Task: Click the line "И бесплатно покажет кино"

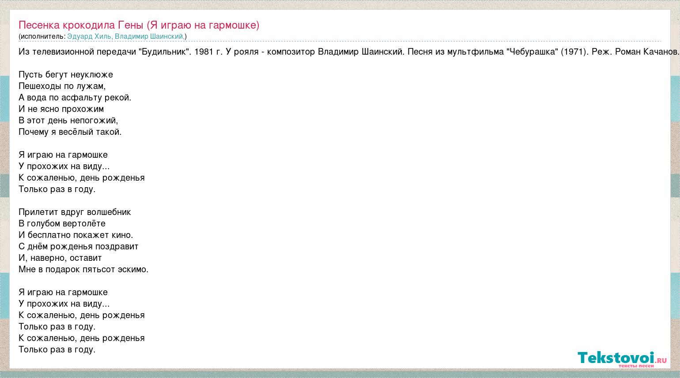Action: [x=76, y=235]
